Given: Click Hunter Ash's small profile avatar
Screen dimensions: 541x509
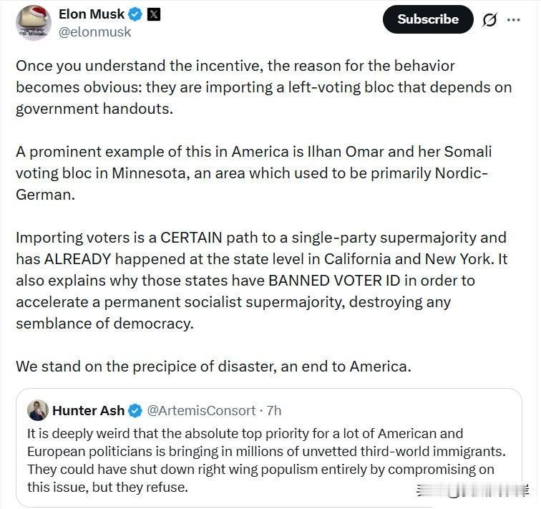Looking at the screenshot, I should 38,410.
